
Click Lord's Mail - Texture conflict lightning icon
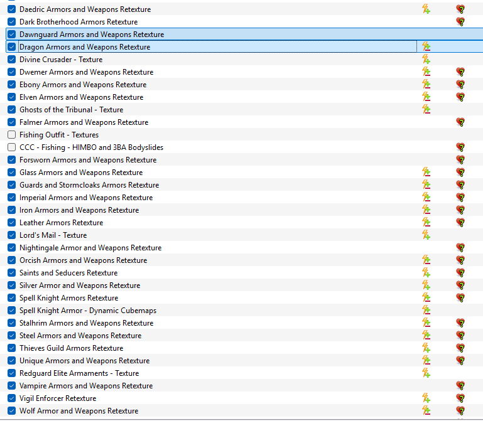(x=426, y=235)
